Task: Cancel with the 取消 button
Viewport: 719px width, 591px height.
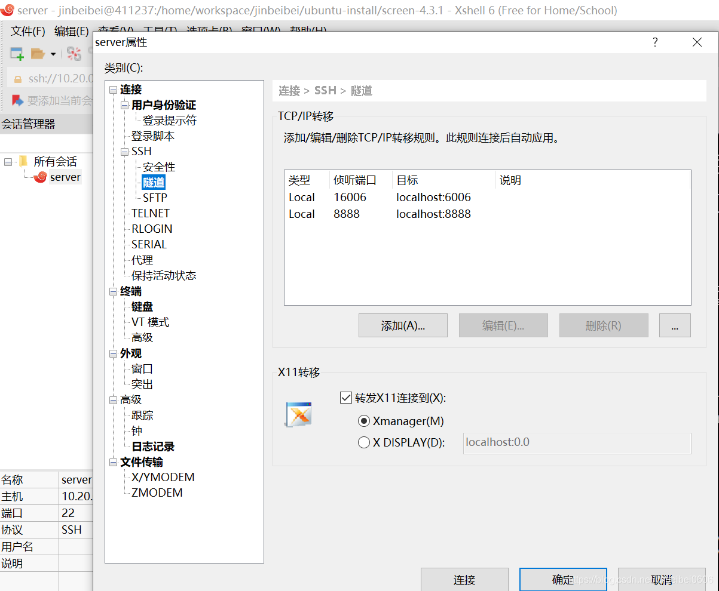Action: pos(662,580)
